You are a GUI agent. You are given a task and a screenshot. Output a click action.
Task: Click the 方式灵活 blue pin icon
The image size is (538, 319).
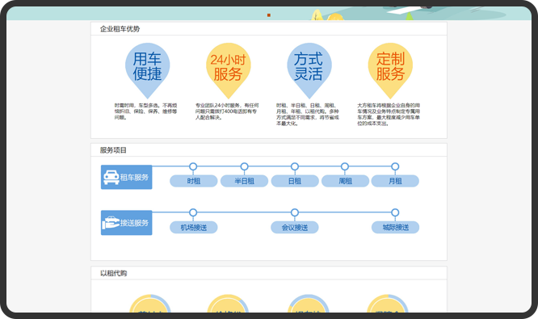point(309,70)
